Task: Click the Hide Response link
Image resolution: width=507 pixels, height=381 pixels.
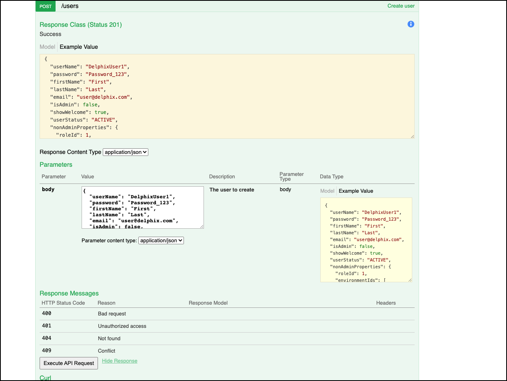Action: [x=120, y=361]
